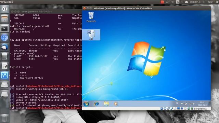Click the Strg Rechts host key label
This screenshot has width=219, height=123.
tap(200, 109)
